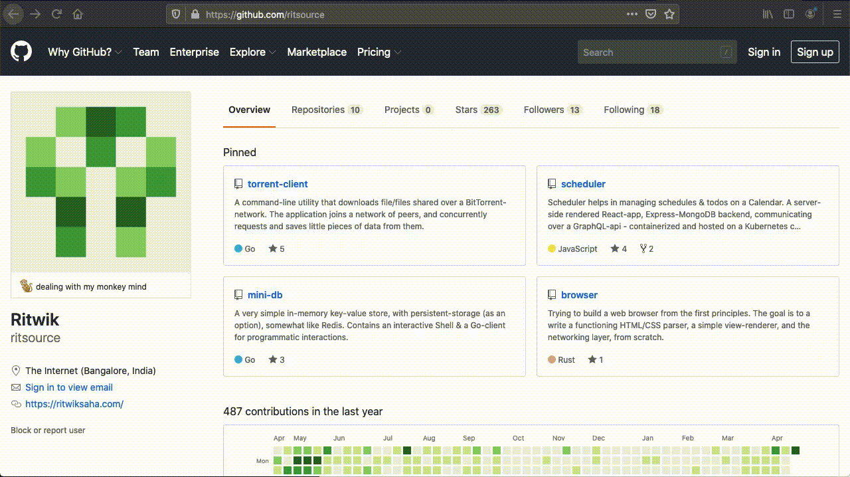Focus the GitHub Search field
Viewport: 850px width, 477px height.
657,52
